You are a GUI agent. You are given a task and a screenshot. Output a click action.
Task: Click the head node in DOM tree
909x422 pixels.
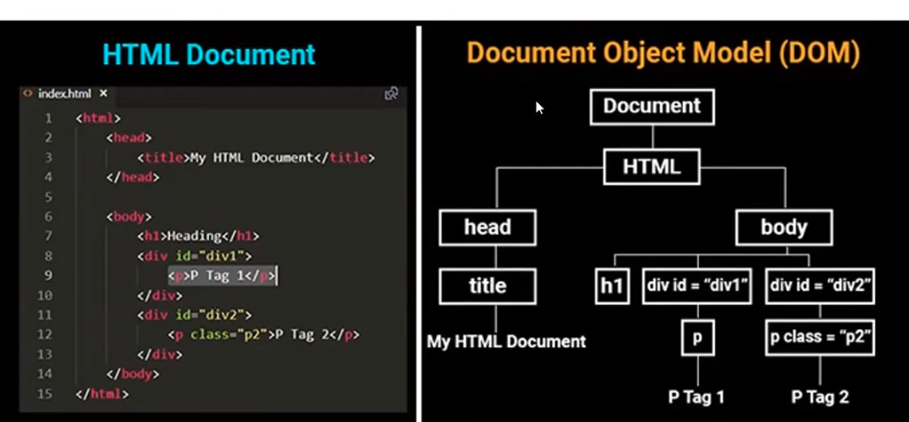click(488, 228)
